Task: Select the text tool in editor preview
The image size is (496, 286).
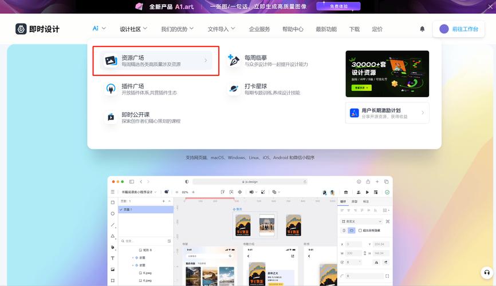Action: click(113, 258)
